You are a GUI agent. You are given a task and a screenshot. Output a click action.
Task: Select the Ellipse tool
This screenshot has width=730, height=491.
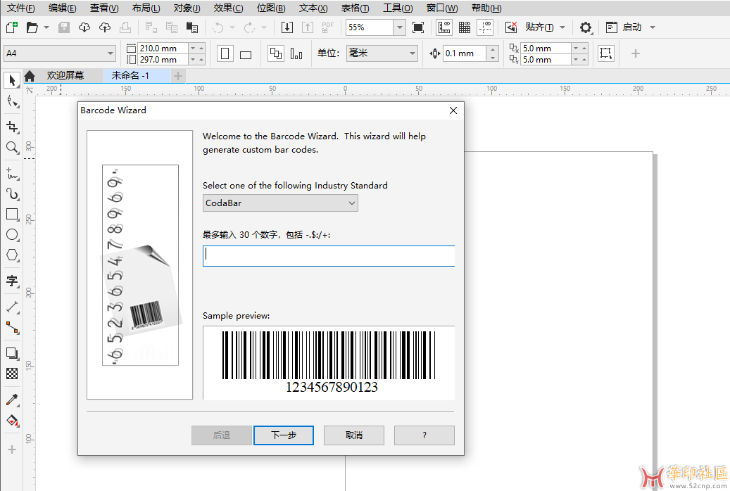tap(12, 234)
